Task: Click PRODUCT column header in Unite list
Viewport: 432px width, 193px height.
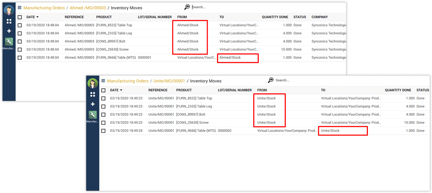Action: click(184, 90)
